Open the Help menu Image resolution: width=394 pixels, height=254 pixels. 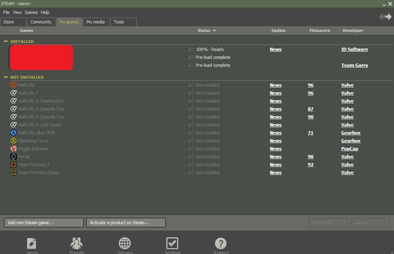(x=45, y=12)
